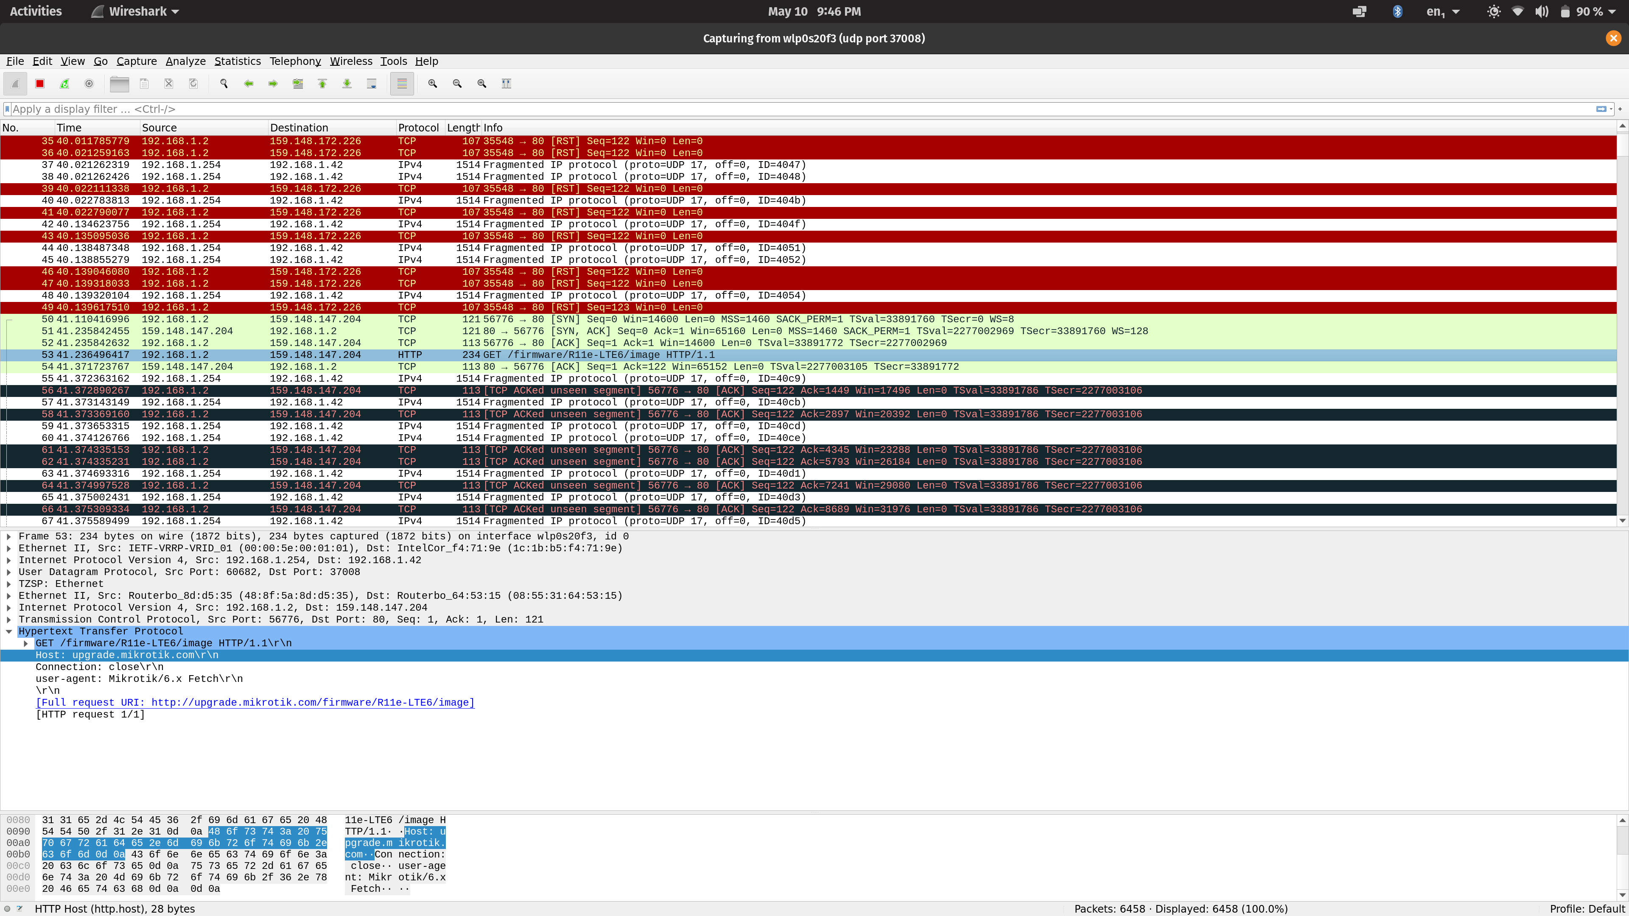Screen dimensions: 1629x916
Task: Add a display filter button with plus
Action: [1621, 109]
